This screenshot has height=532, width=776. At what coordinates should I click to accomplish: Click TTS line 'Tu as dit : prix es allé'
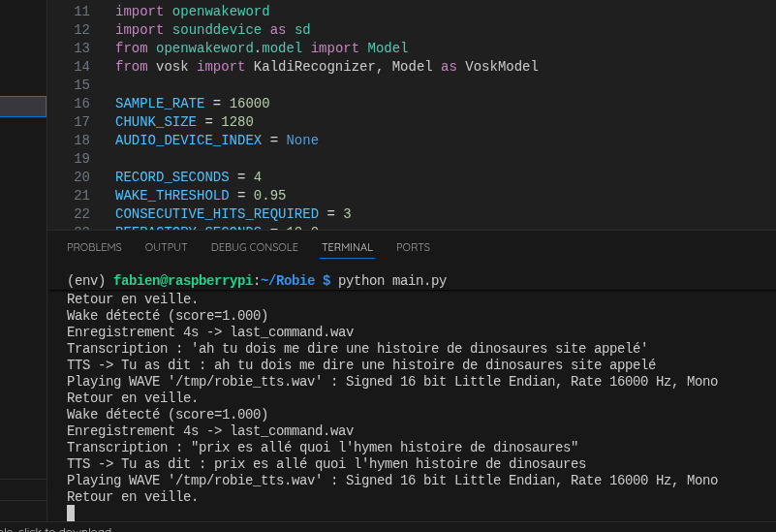pyautogui.click(x=326, y=464)
